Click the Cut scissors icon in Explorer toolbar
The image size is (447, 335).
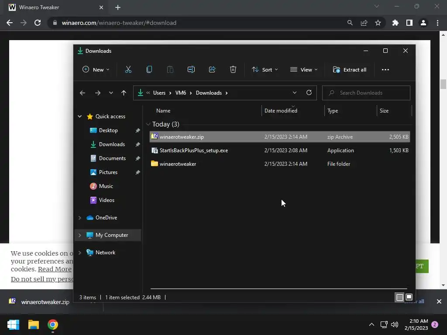pyautogui.click(x=128, y=69)
